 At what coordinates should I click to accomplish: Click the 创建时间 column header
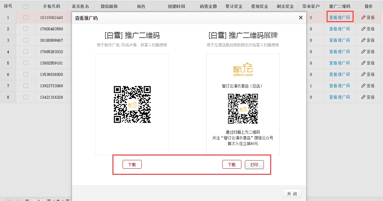(x=176, y=6)
